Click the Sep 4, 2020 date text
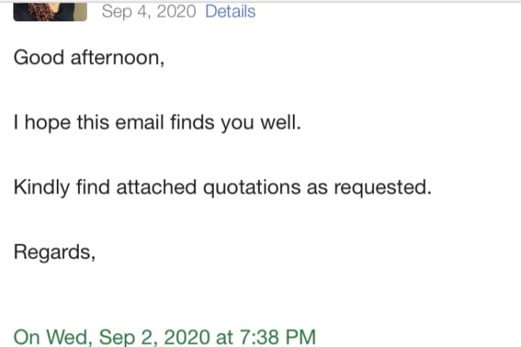Viewport: 521px width, 347px height. click(x=149, y=12)
